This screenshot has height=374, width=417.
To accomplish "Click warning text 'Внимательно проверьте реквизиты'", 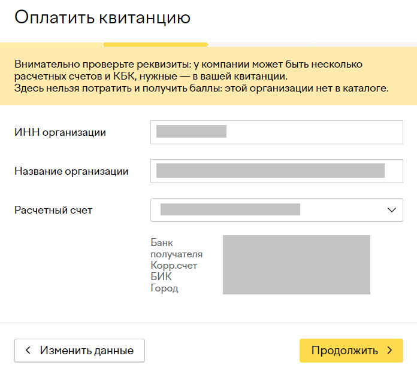I will (x=102, y=64).
